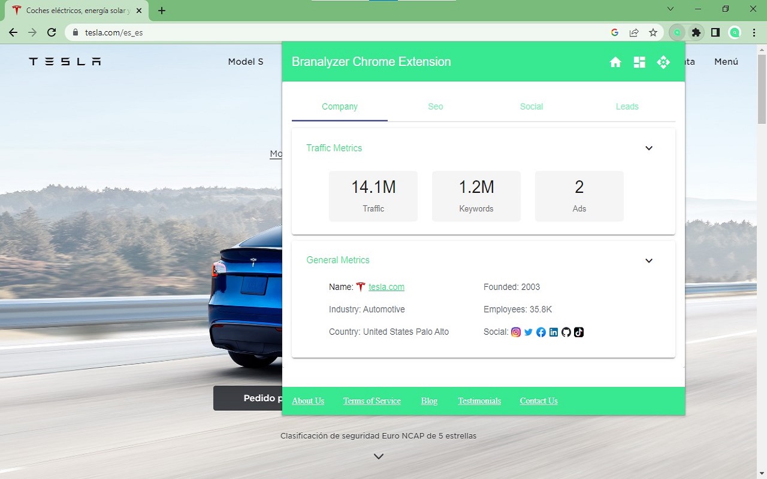Open the Blog footer link

tap(429, 401)
